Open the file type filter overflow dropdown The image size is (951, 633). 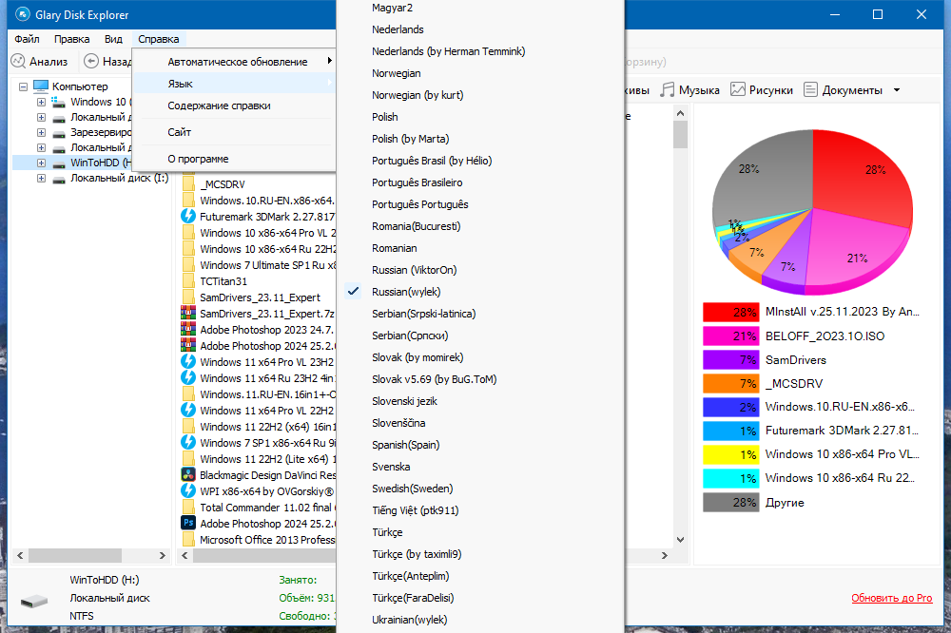pyautogui.click(x=897, y=90)
